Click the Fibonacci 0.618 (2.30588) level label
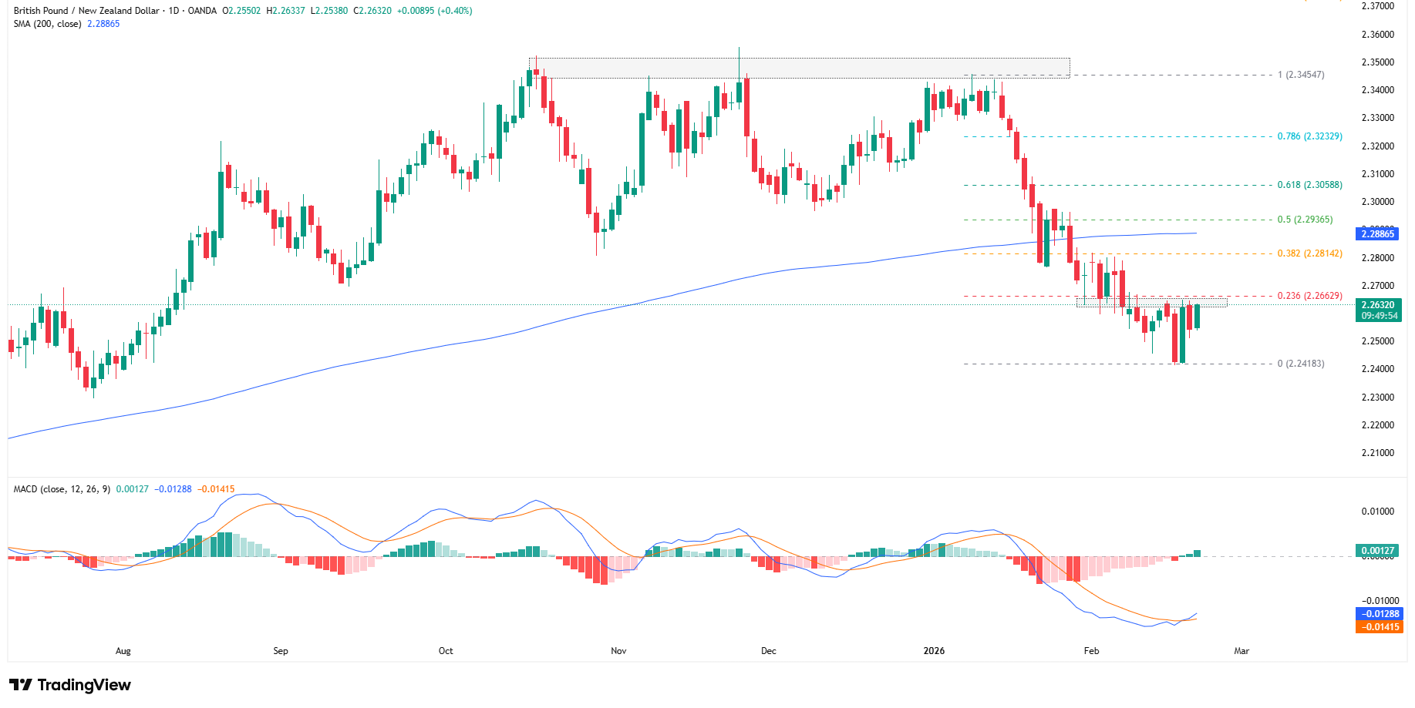1415x708 pixels. tap(1309, 185)
